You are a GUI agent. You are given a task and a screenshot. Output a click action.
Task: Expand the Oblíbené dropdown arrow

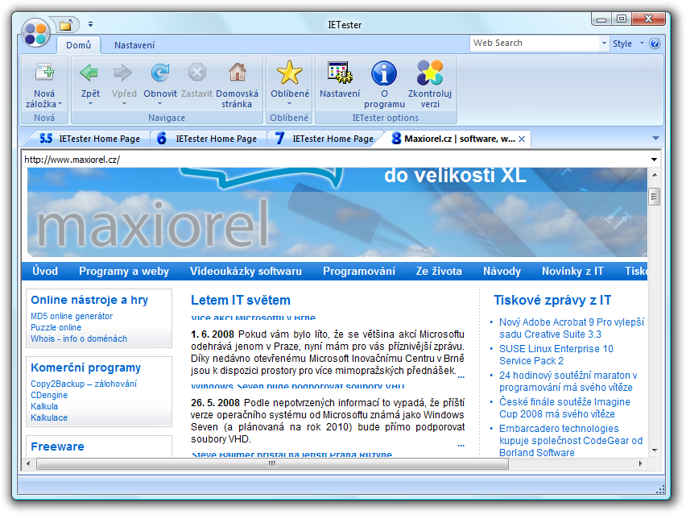click(289, 104)
